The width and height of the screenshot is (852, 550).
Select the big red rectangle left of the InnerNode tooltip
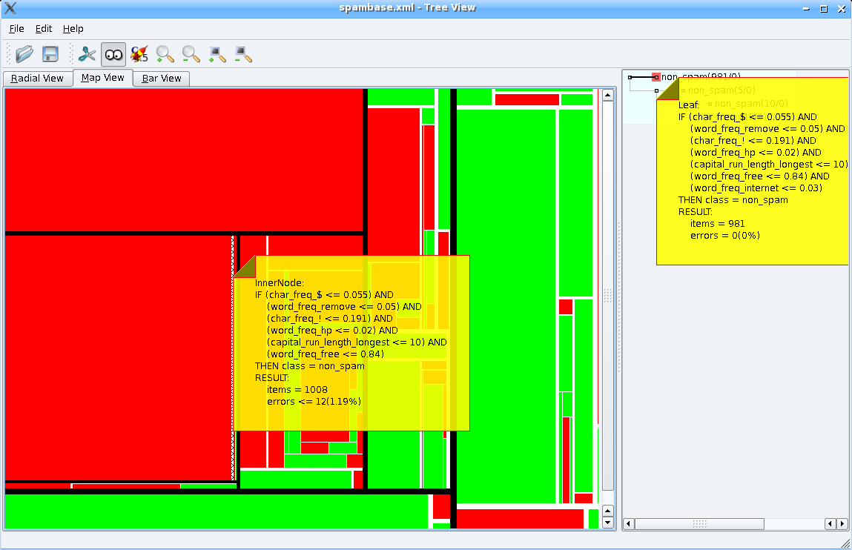[x=119, y=358]
